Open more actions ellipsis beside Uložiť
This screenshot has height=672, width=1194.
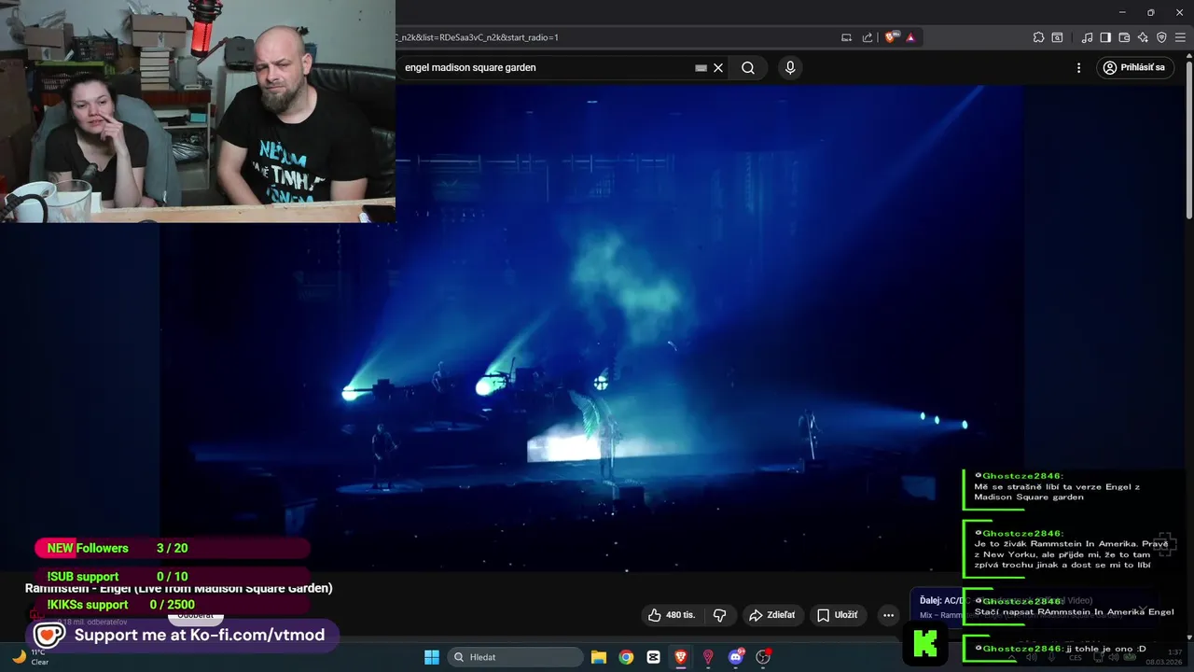point(888,615)
